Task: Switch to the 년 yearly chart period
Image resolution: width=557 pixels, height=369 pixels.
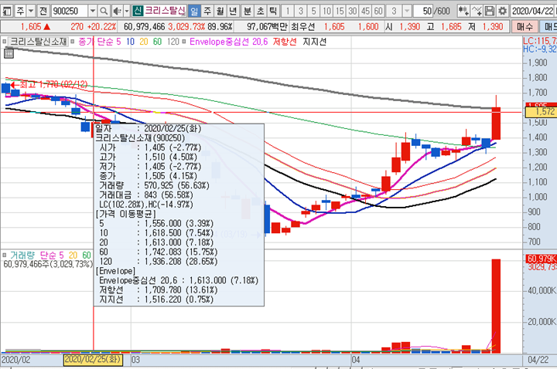Action: click(233, 12)
